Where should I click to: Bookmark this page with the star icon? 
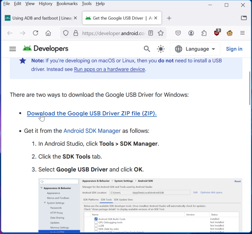[x=161, y=33]
